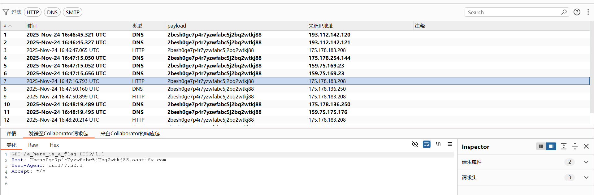Expand the 请求头 section
Screen dimensions: 594x195
[x=586, y=177]
